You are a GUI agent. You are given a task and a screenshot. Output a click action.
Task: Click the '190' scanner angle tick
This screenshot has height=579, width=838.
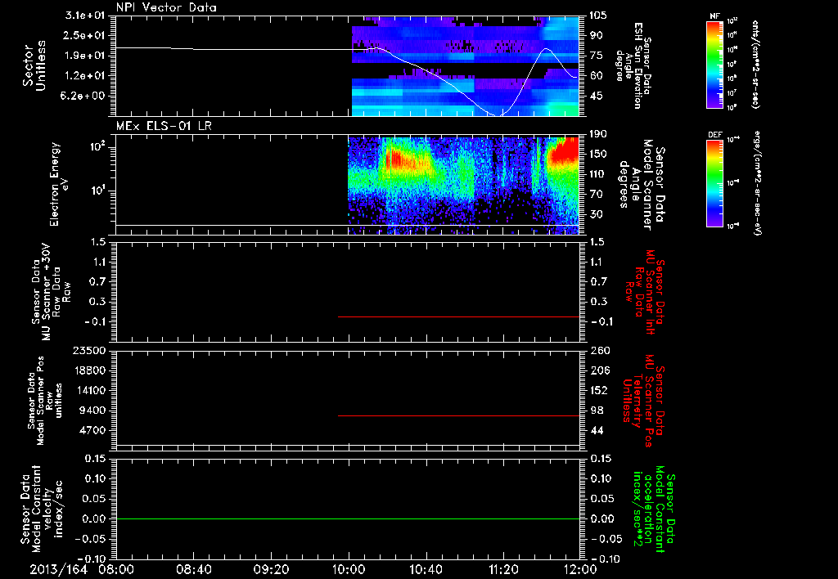click(598, 134)
